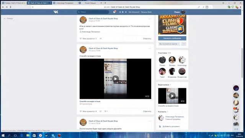Viewport: 245px width, 138px height.
Task: Open the Участники members list
Action: [x=164, y=53]
